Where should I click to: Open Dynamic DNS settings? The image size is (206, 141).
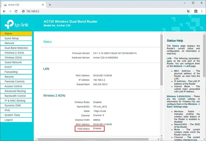[x=16, y=106]
